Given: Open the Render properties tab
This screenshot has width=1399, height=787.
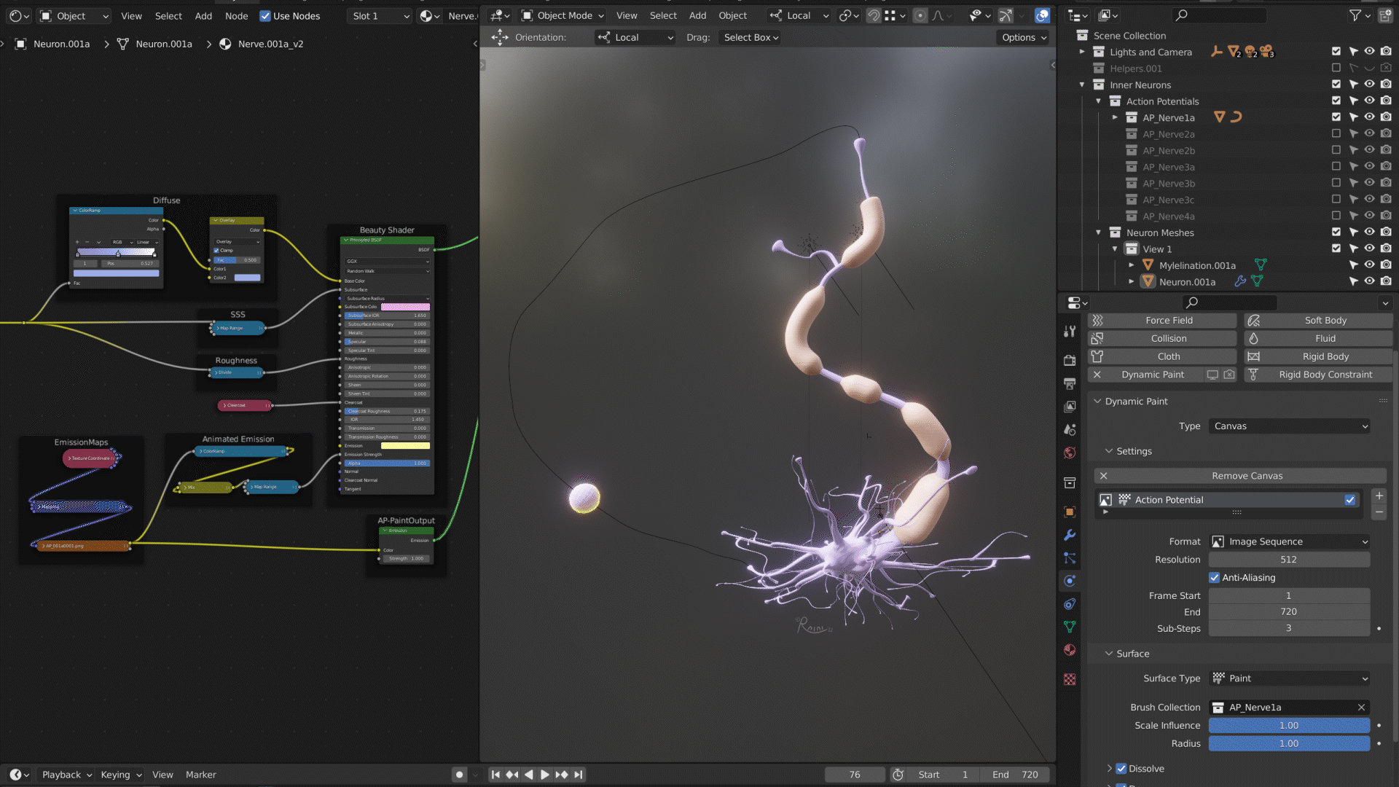Looking at the screenshot, I should [1070, 360].
